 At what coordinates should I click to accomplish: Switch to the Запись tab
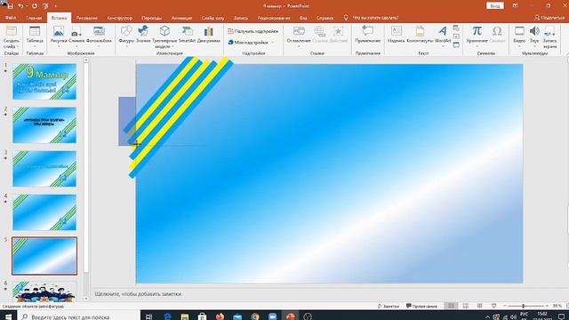click(x=241, y=18)
